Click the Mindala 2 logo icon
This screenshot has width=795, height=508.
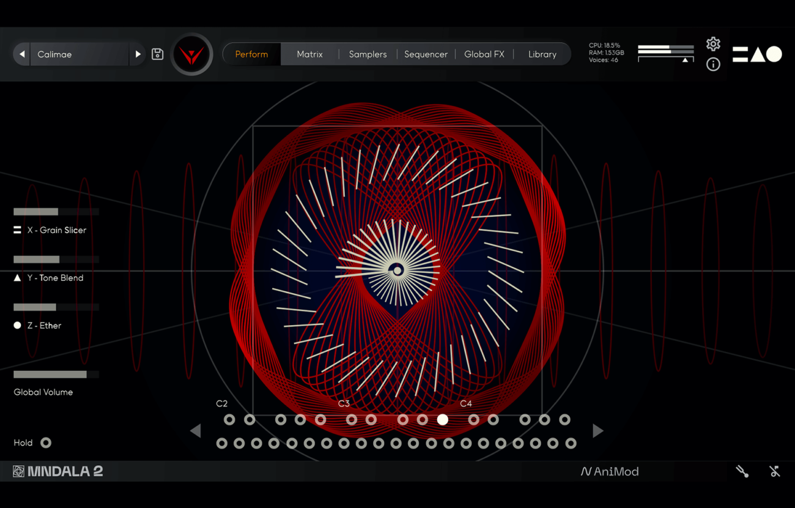(19, 471)
